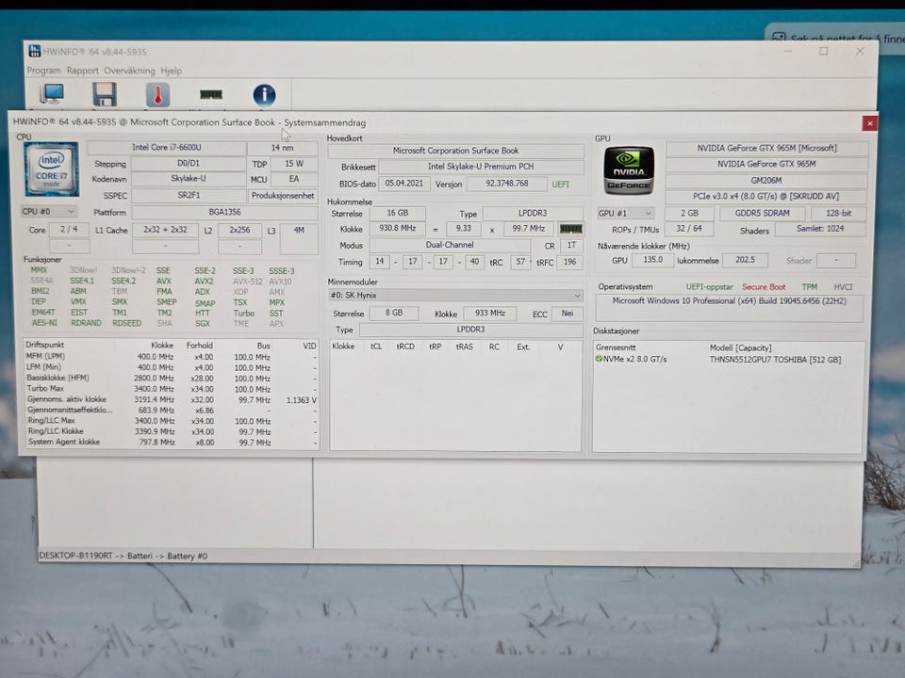Close the Systemsammendrag window with red X

tap(869, 123)
